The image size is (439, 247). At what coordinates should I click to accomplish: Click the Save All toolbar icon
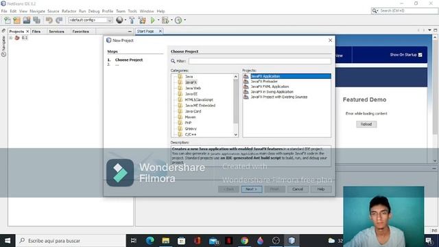36,20
